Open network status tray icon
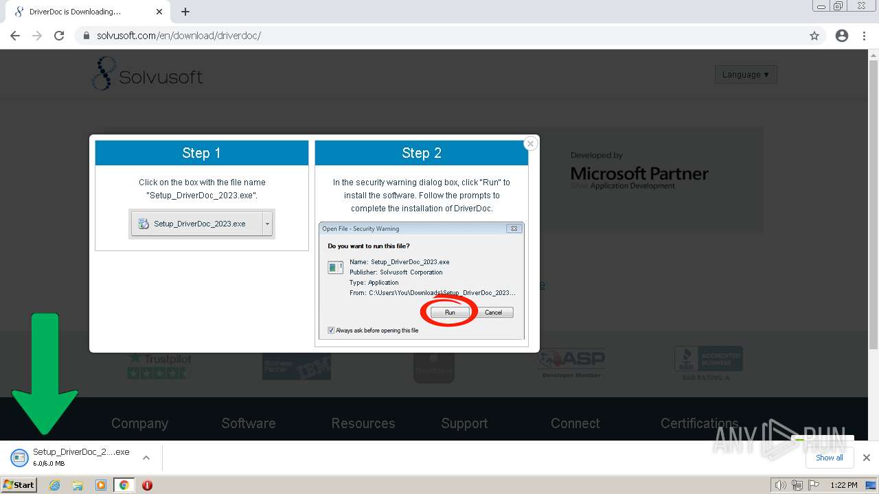The height and width of the screenshot is (494, 879). point(797,485)
